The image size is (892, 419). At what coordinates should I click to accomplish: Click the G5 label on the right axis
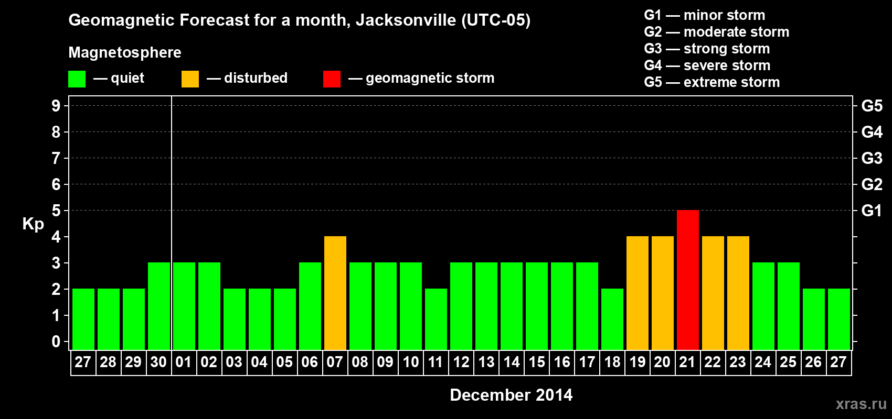point(872,106)
